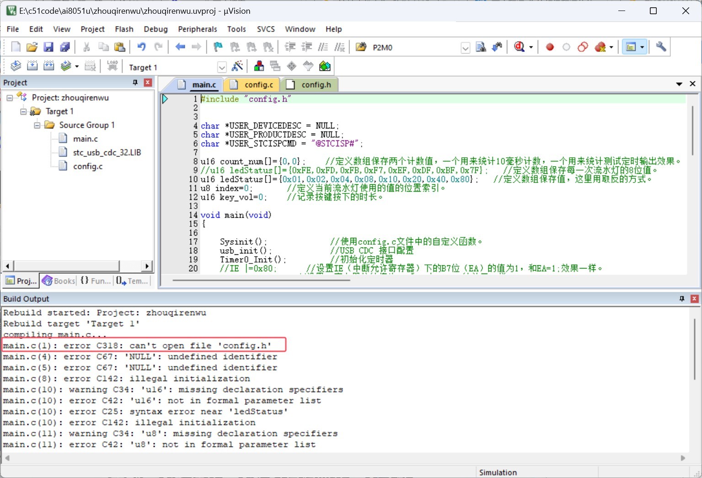702x478 pixels.
Task: Select the main.c editor tab
Action: [197, 85]
